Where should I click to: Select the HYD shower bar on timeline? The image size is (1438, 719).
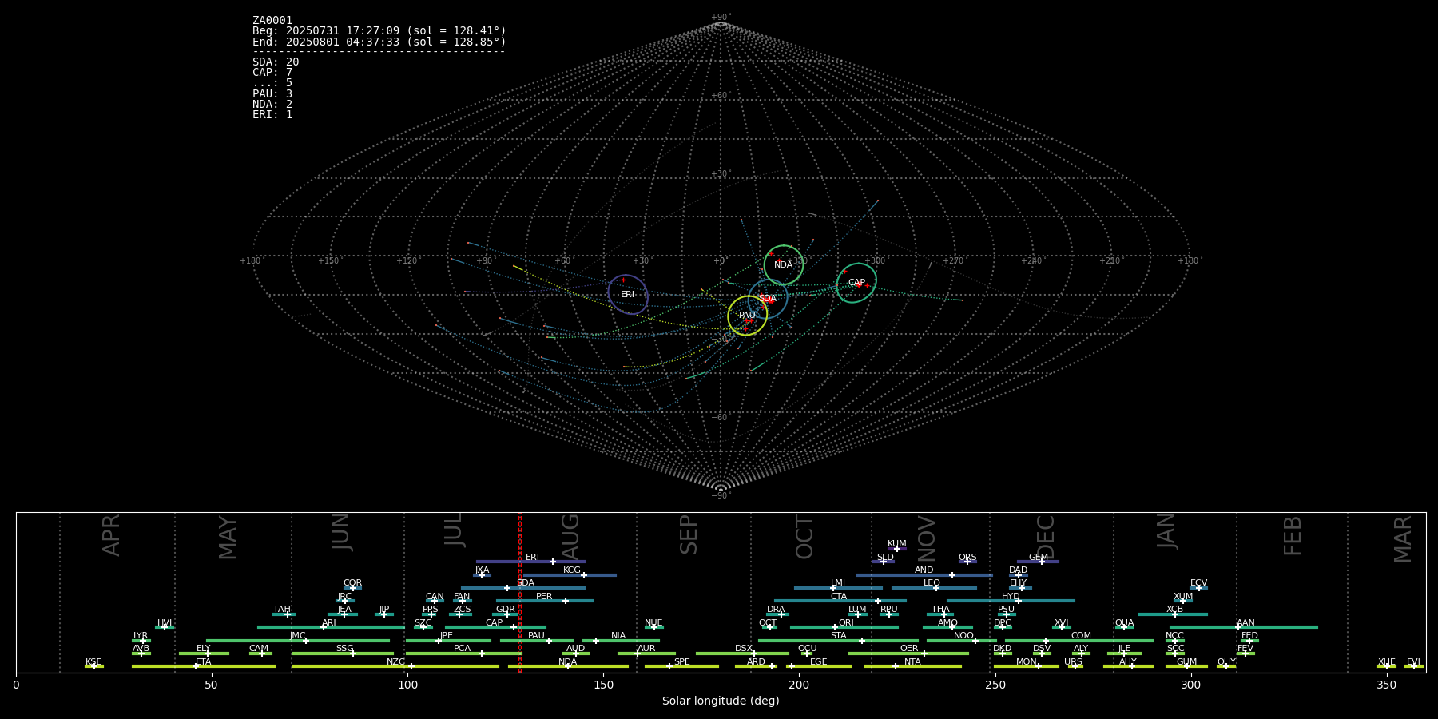pos(1011,601)
